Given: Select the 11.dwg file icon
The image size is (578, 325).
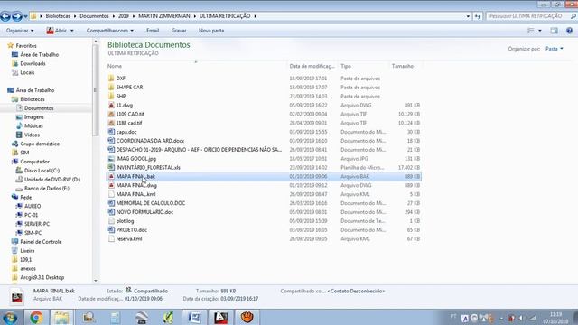Looking at the screenshot, I should click(111, 105).
